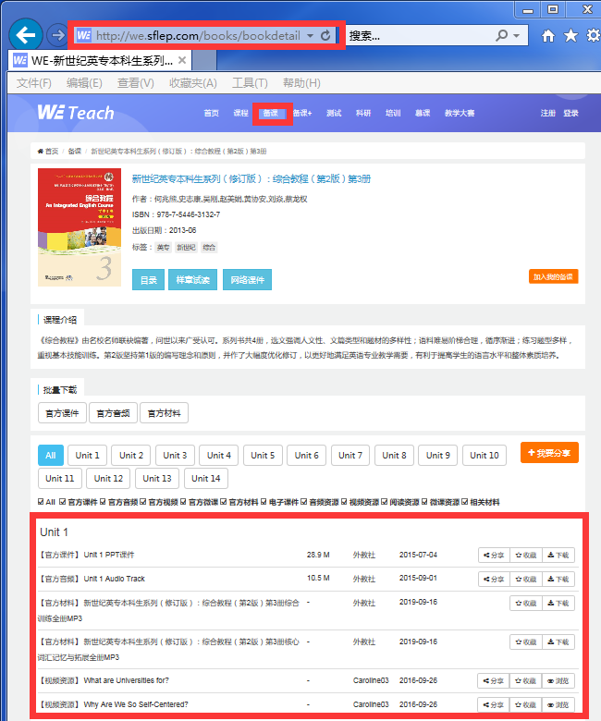
Task: Go back with the browser back arrow
Action: tap(25, 35)
